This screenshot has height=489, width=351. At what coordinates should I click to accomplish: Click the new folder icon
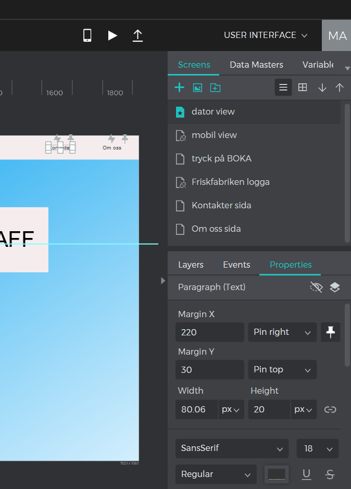pos(215,87)
